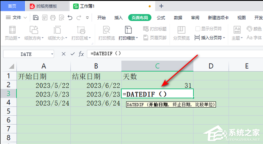
Task: Click the export-to-PDF icon beside Save
Action: point(44,18)
